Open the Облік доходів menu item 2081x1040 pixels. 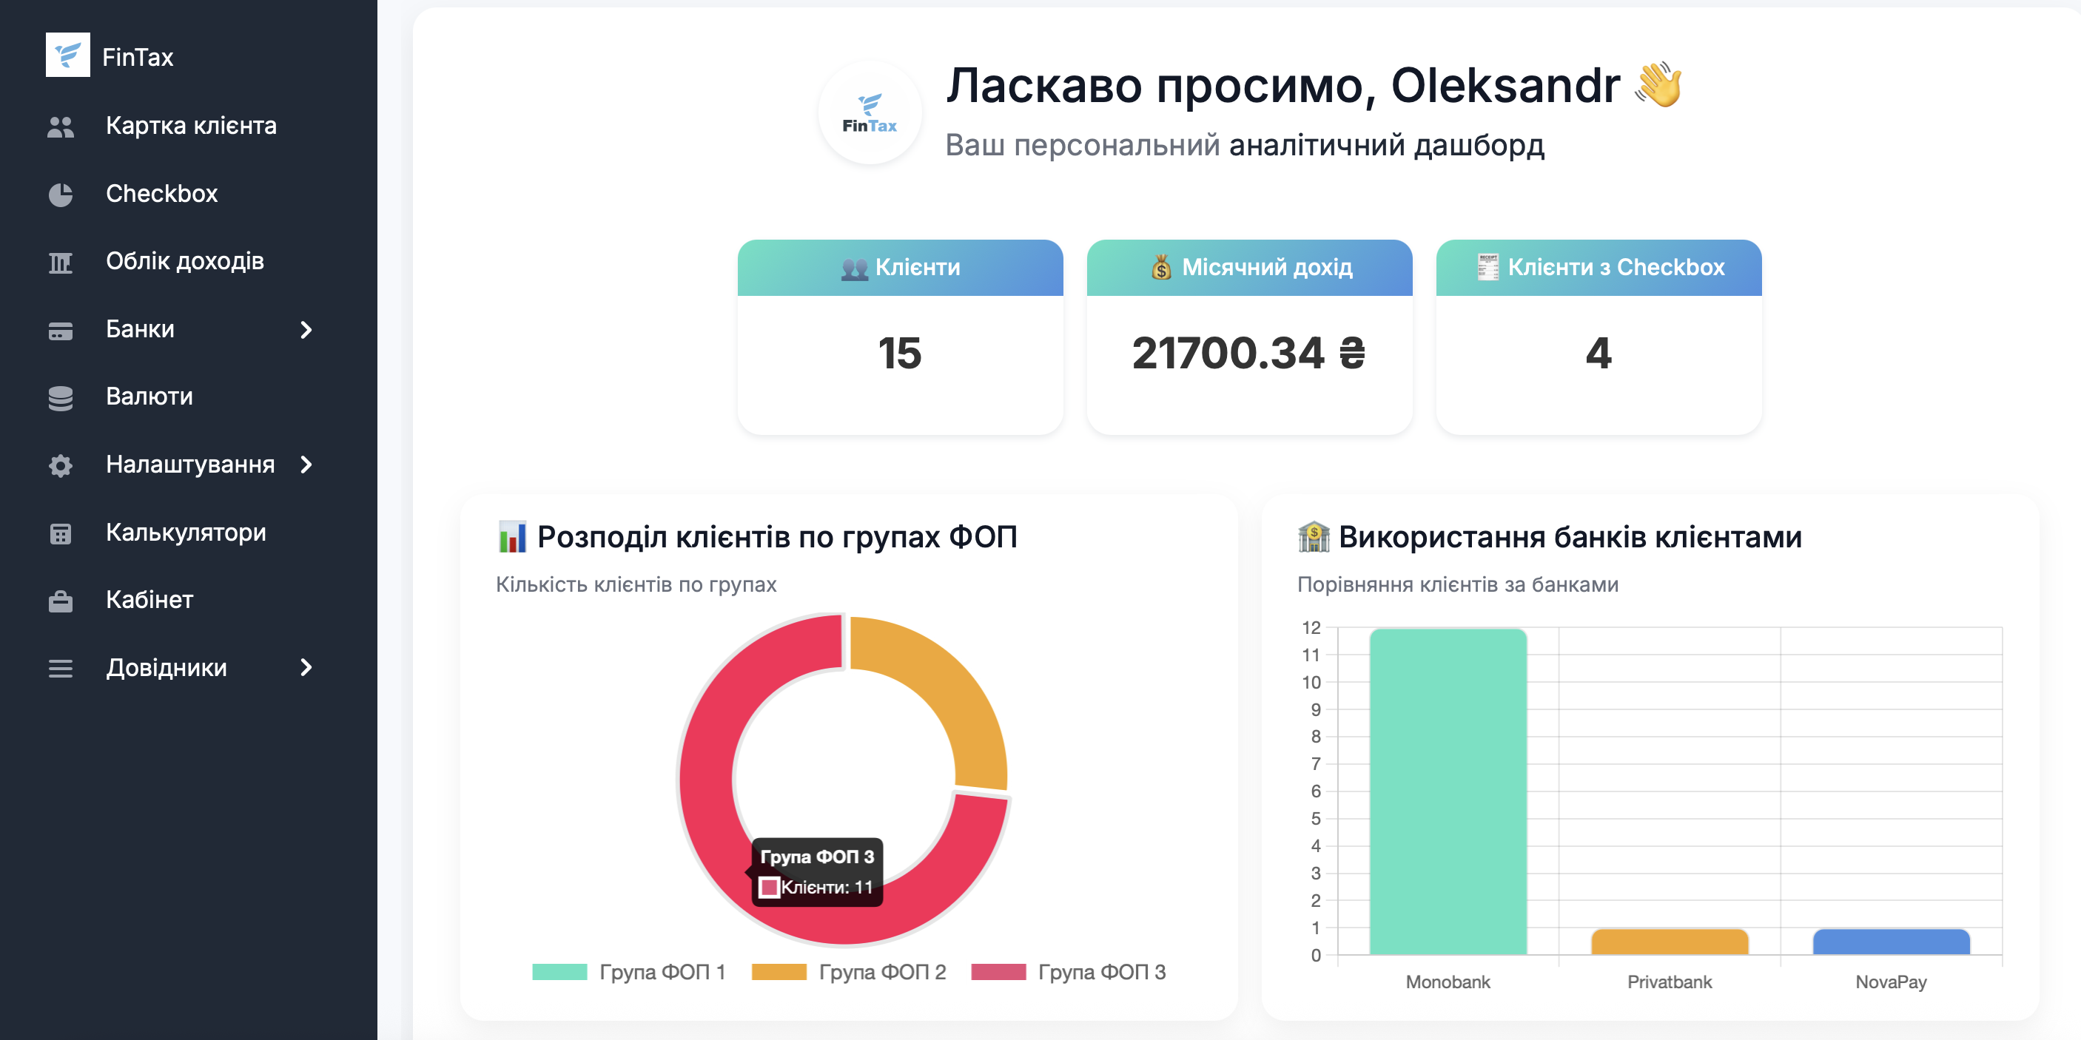point(185,262)
